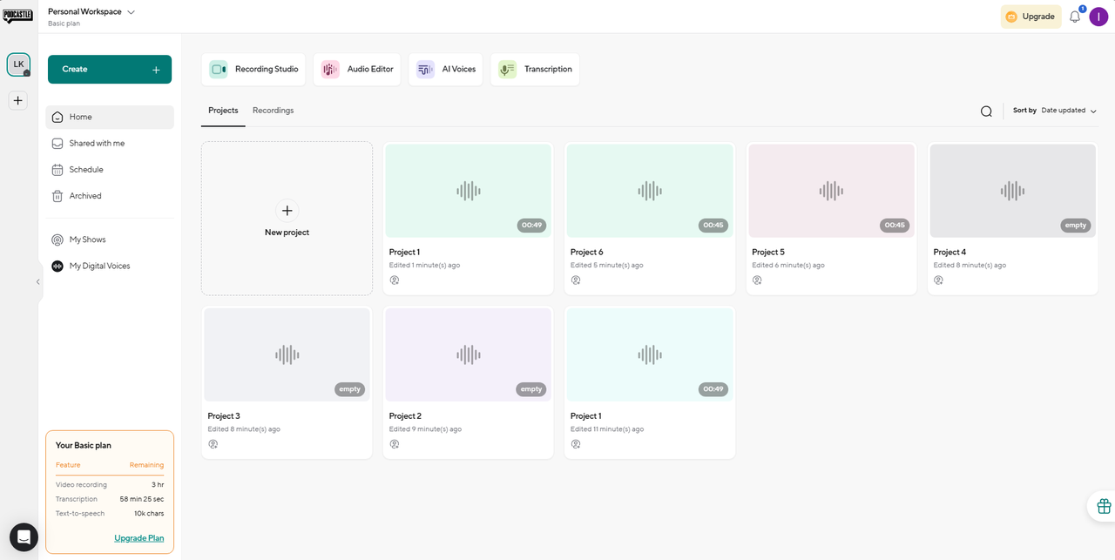The image size is (1115, 560).
Task: Click the Project 5 title text
Action: (x=767, y=253)
